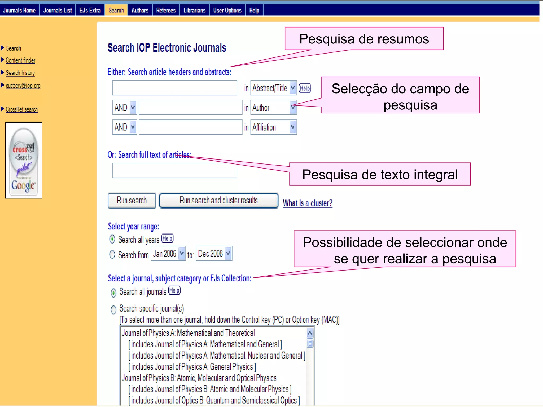
Task: Select includes Journal of Physics B: Atomic and Molecular Physics
Action: point(210,389)
